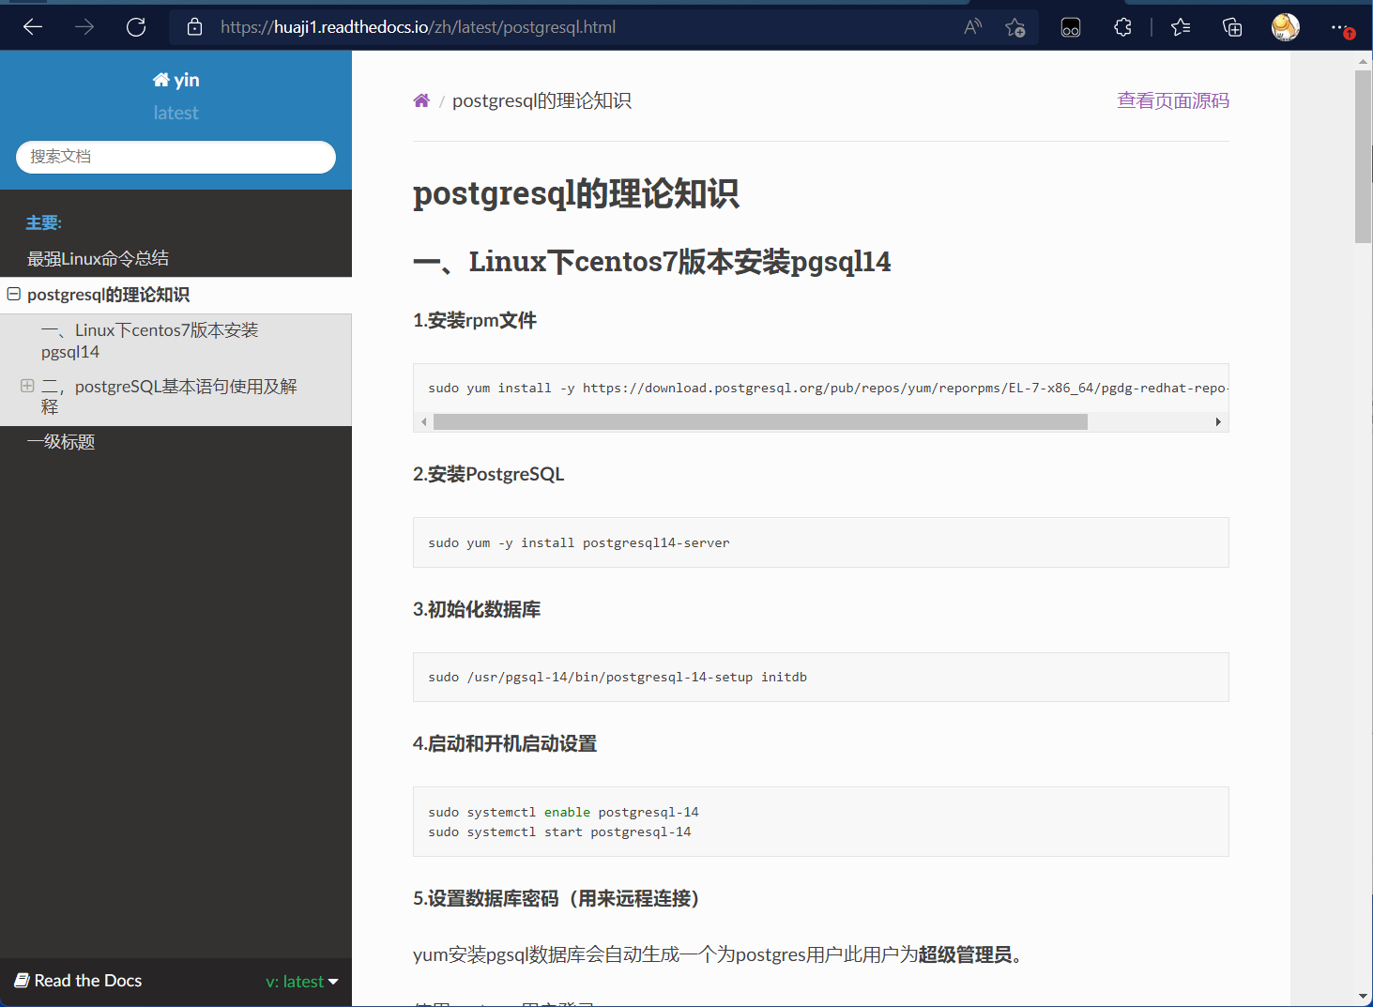This screenshot has height=1007, width=1373.
Task: Click the page vertical scrollbar thumb
Action: [1363, 157]
